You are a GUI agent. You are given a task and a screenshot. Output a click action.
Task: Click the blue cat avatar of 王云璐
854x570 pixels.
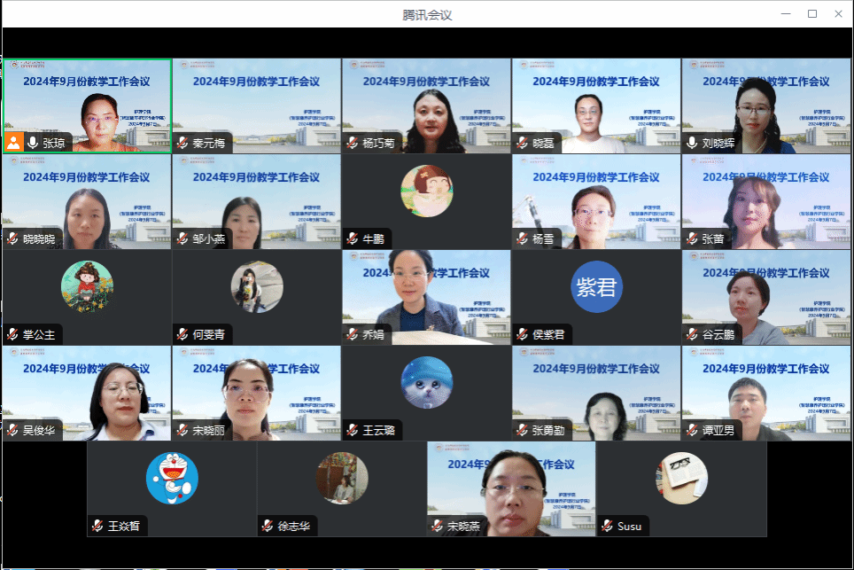(426, 382)
